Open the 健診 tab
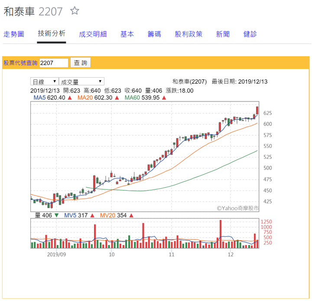The image size is (312, 301). point(250,34)
